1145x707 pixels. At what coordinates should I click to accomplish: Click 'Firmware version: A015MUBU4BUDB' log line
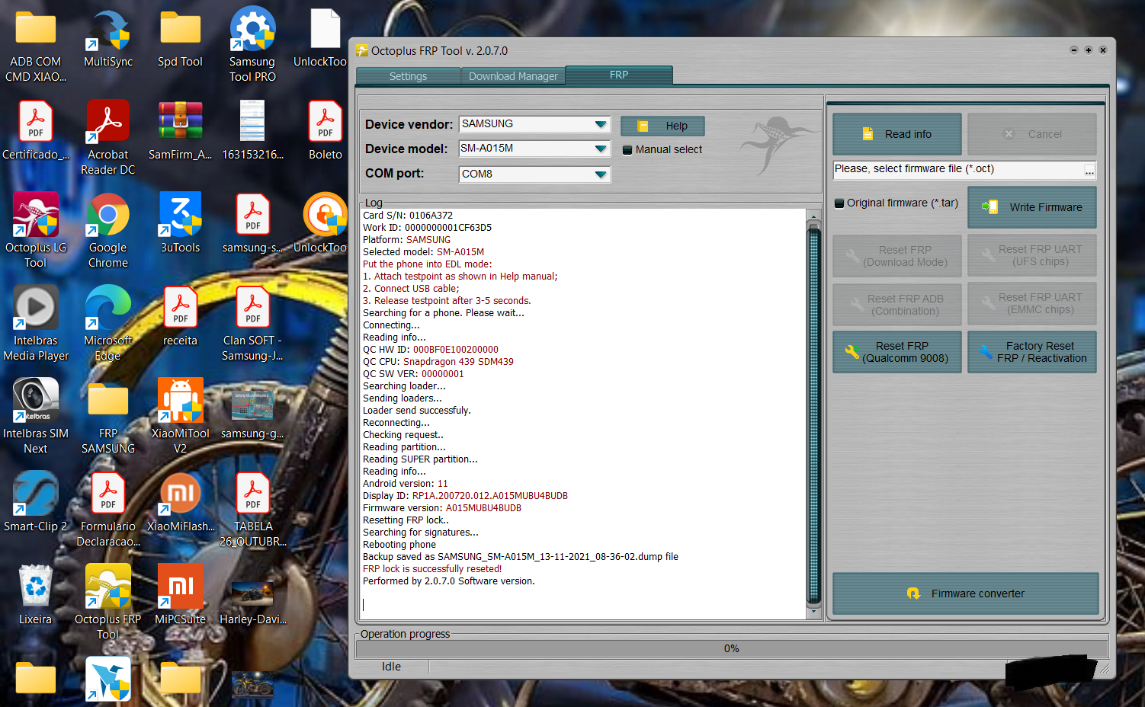click(x=442, y=508)
